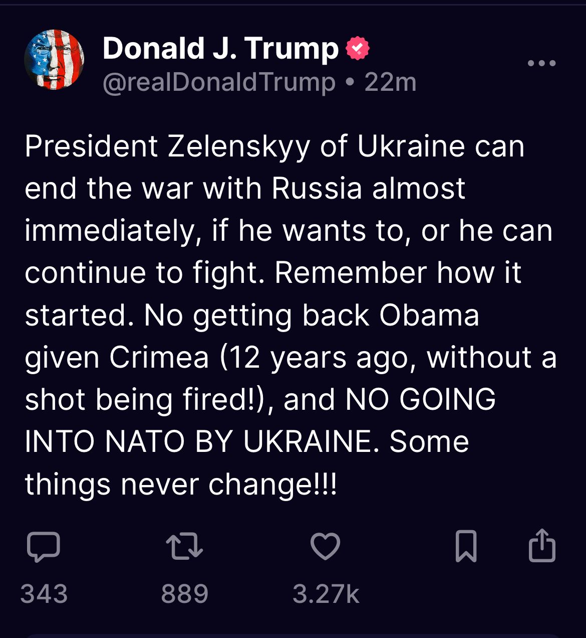Viewport: 586px width, 638px height.
Task: View the 343 replies count
Action: (44, 594)
